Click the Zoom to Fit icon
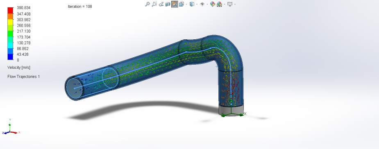Viewport: 379px width, 149px height. (x=147, y=4)
